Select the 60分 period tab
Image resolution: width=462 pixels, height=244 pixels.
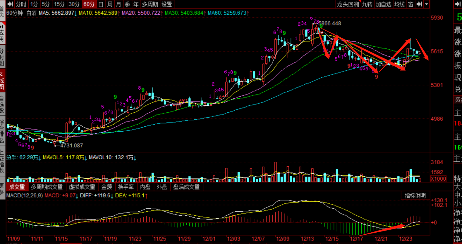89,4
